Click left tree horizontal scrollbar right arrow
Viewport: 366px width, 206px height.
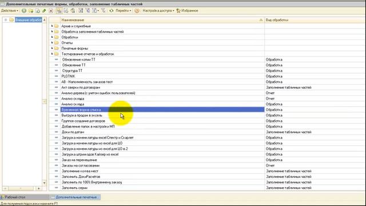coord(39,188)
